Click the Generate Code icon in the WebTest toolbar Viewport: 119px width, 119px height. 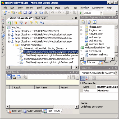(x=42, y=23)
